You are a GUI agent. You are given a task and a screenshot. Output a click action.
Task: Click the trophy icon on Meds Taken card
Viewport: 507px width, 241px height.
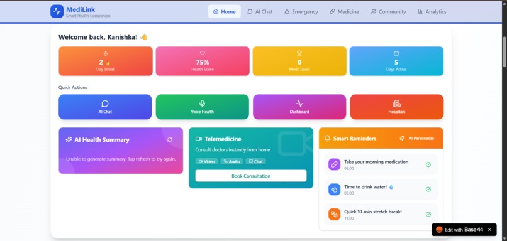299,53
